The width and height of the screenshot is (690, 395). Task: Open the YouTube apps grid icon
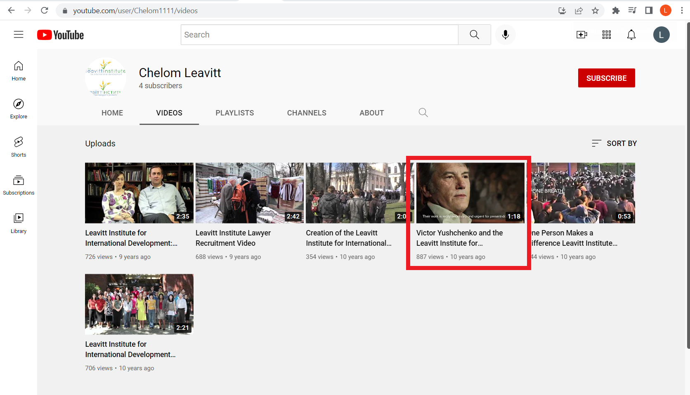(x=607, y=35)
